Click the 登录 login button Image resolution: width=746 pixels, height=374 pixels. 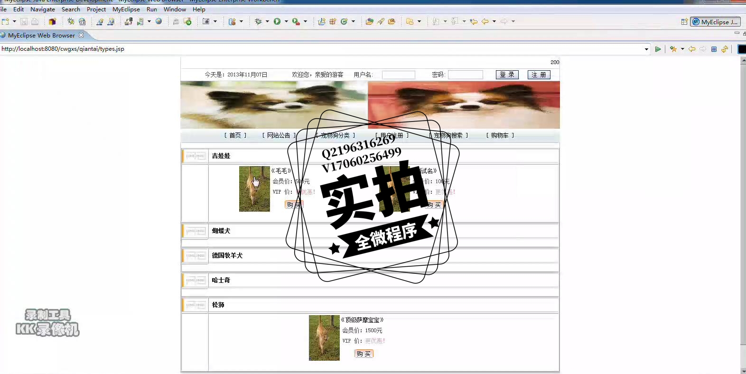[507, 75]
